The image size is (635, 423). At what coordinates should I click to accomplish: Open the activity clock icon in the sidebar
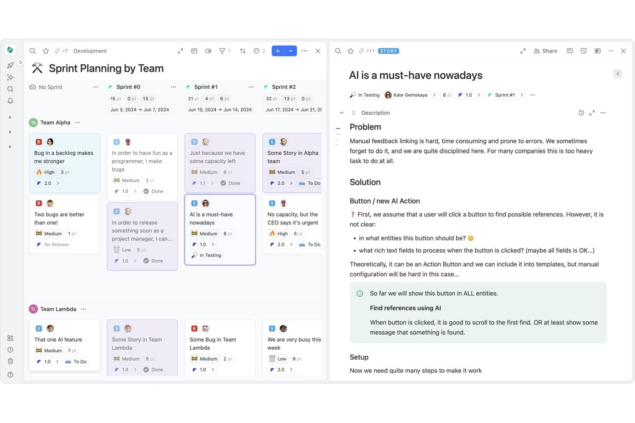tap(10, 350)
